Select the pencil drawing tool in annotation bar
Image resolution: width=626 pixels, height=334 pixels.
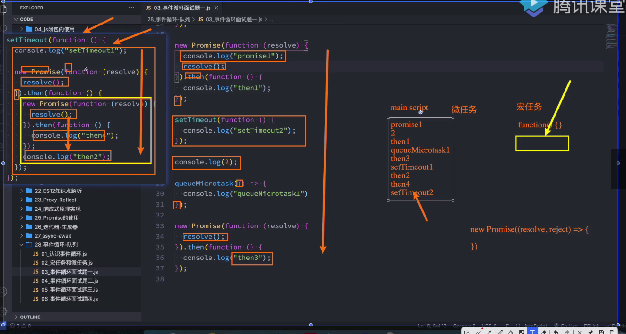500,332
